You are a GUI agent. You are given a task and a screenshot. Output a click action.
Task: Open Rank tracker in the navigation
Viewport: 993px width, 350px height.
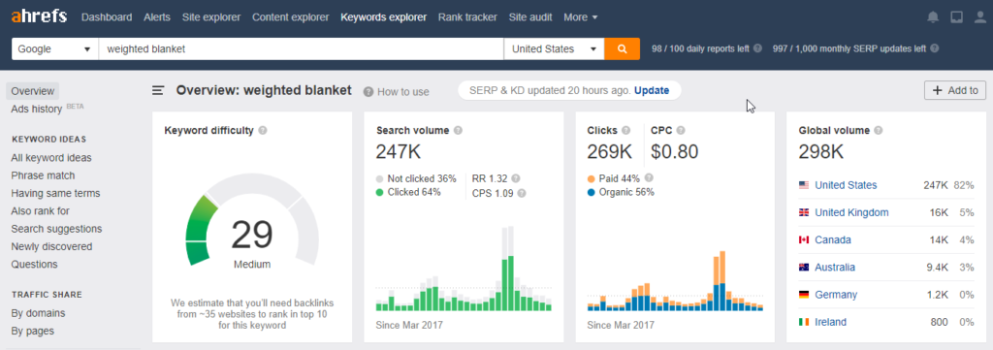(x=467, y=17)
